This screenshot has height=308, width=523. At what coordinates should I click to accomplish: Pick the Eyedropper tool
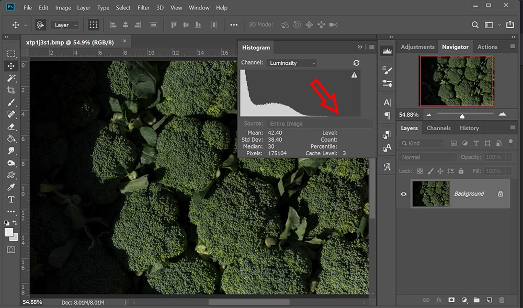tap(11, 188)
